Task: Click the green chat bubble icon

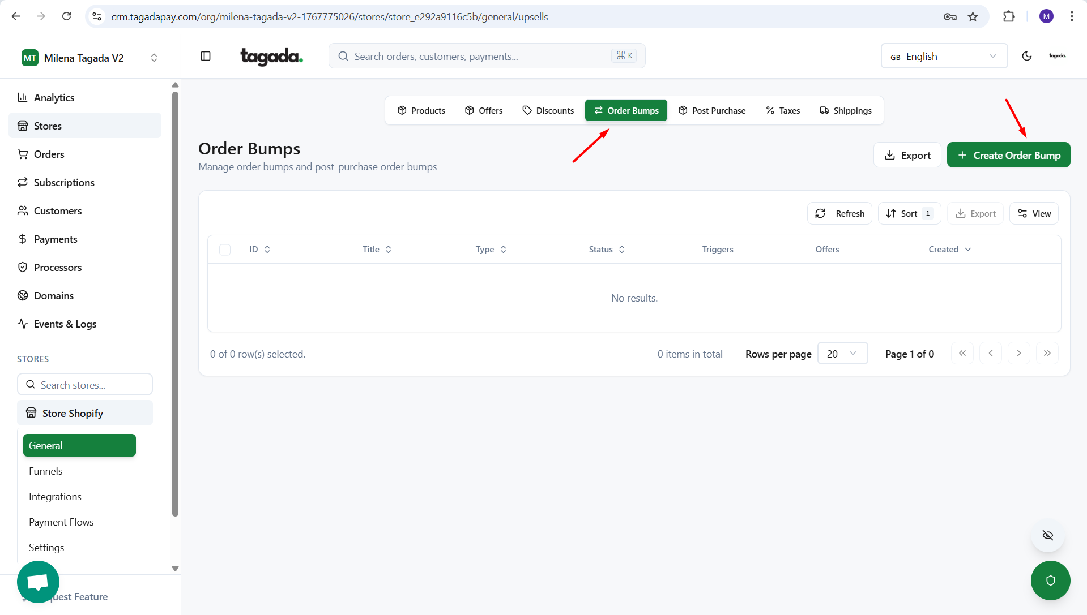Action: [x=38, y=582]
